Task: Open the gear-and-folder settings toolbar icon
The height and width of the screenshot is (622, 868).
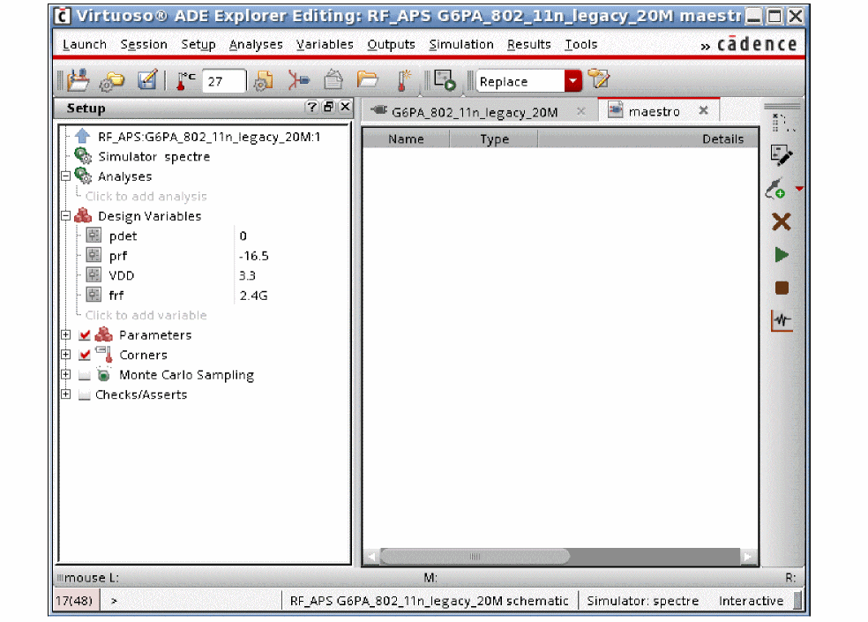Action: [x=112, y=81]
